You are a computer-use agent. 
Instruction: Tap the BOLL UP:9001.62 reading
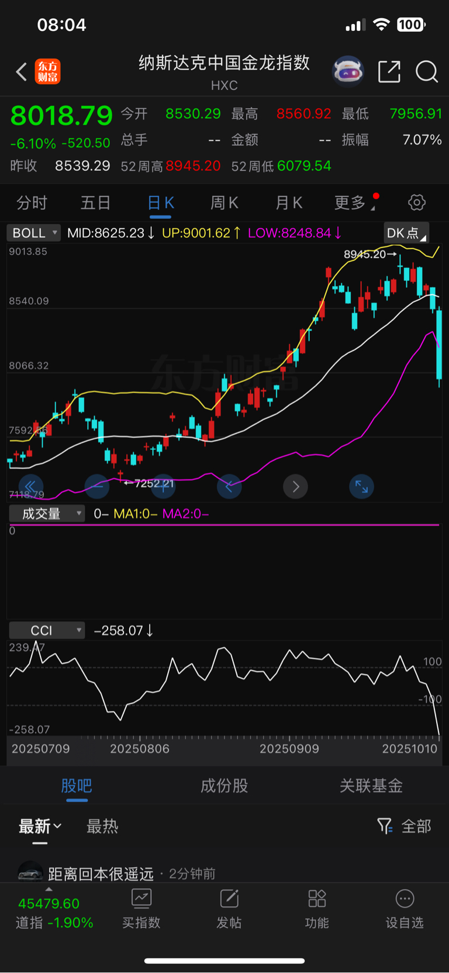tap(201, 233)
